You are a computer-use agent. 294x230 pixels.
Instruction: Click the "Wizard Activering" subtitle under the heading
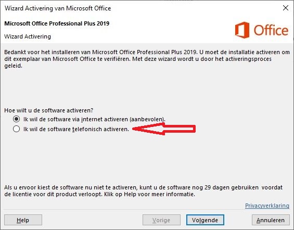pyautogui.click(x=28, y=36)
